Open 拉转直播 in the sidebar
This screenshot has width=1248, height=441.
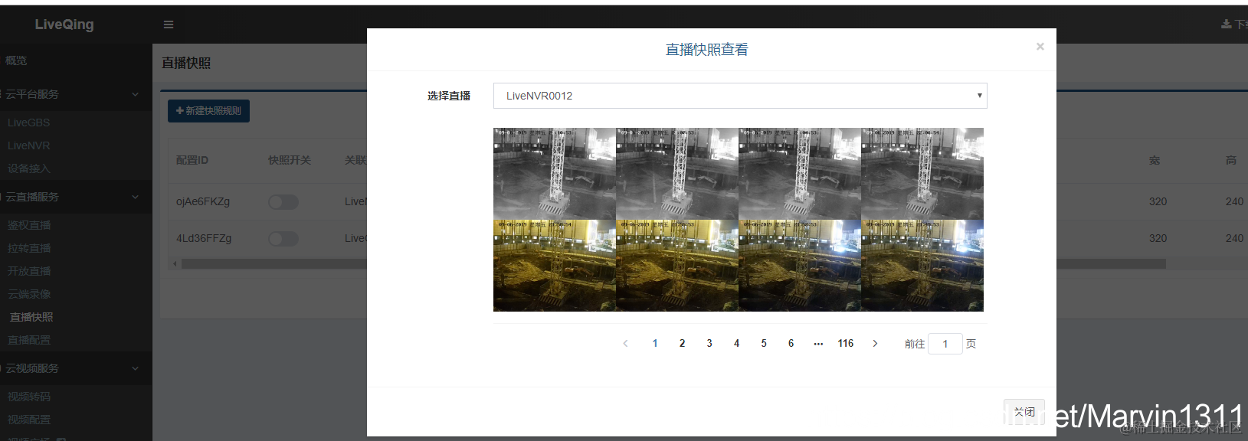click(x=29, y=248)
